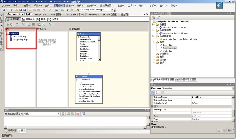This screenshot has width=236, height=139.
Task: Open the zoom dropdown arrow in dimension toolbar
Action: coord(46,24)
